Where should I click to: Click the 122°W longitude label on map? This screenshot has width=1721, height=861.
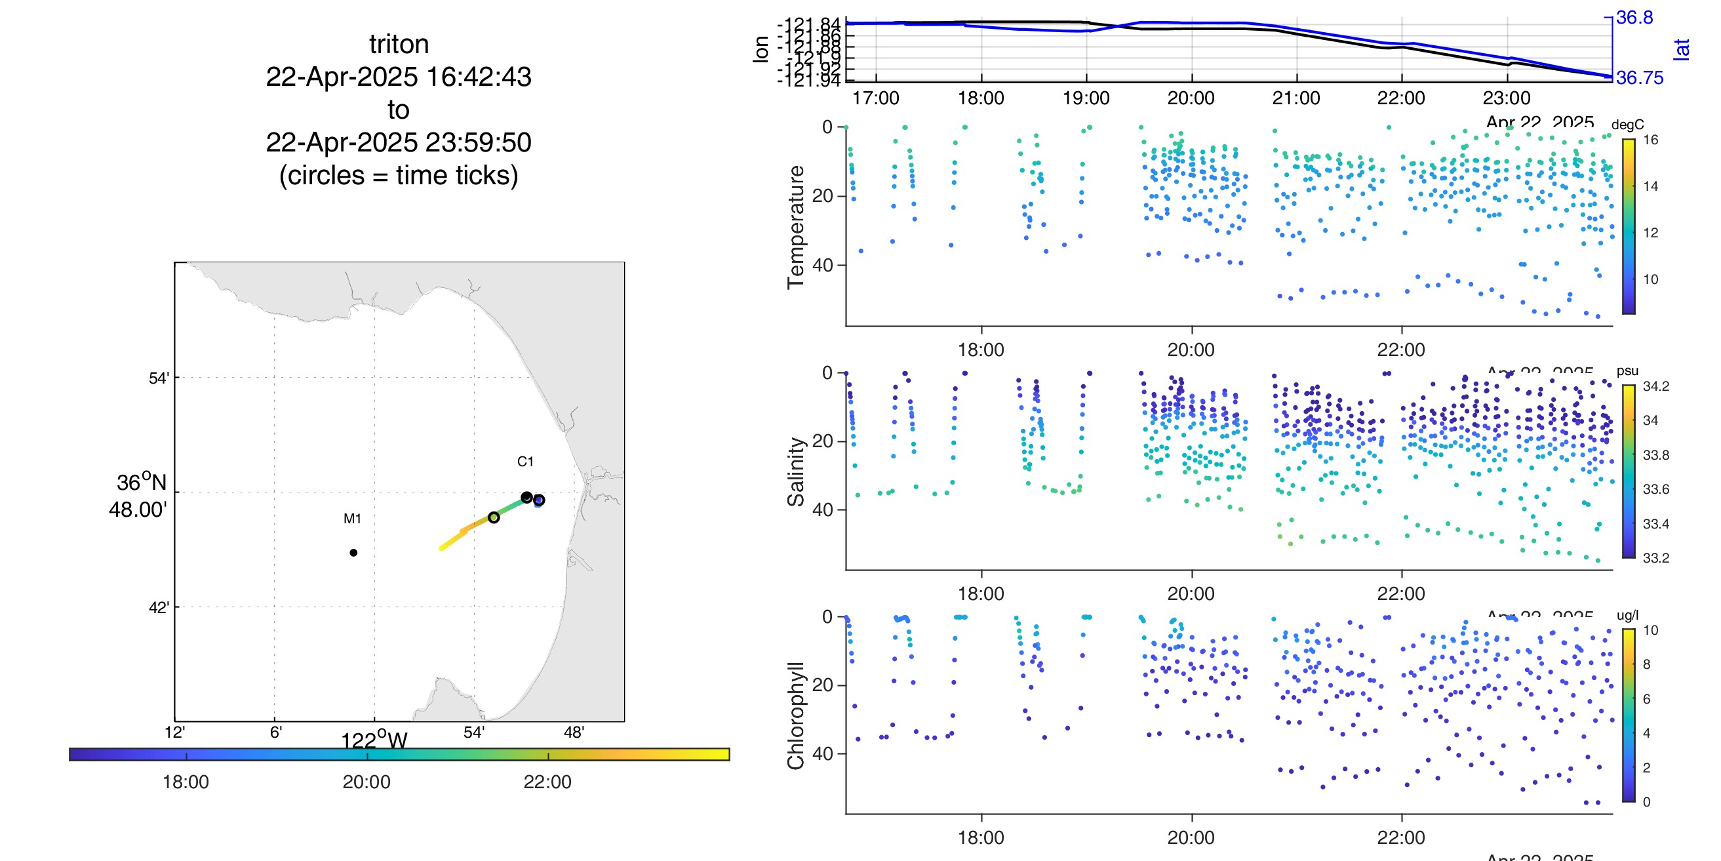click(x=374, y=740)
